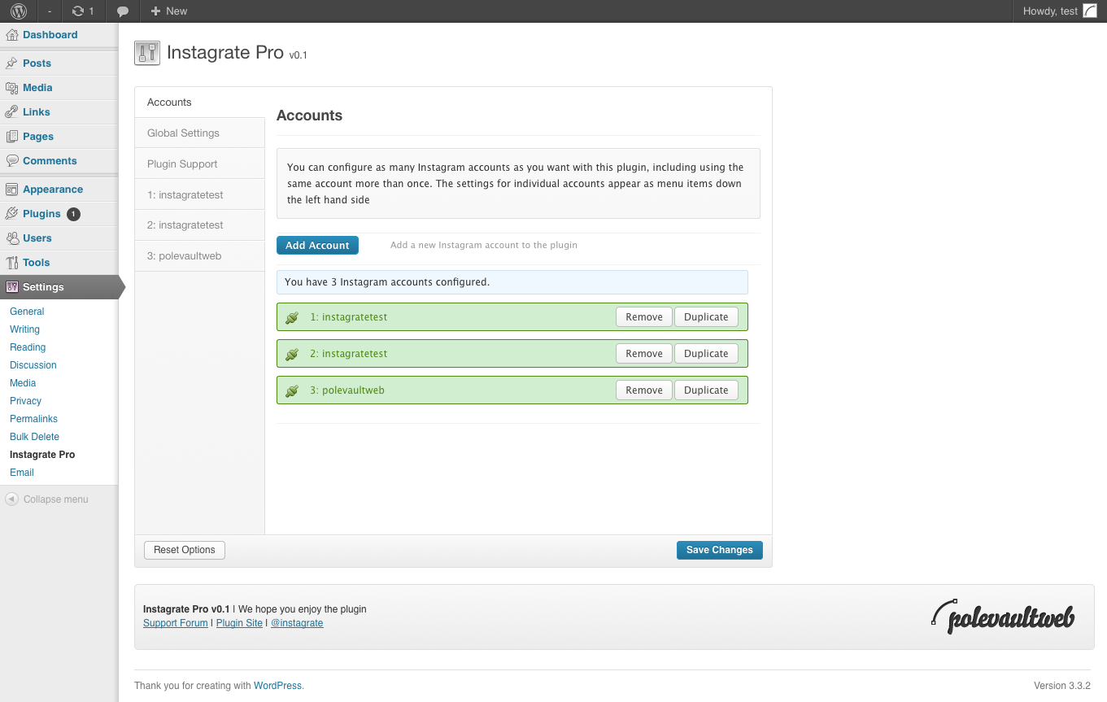Switch to the Global Settings tab

183,133
